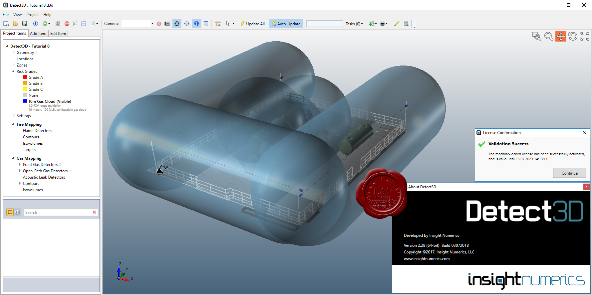The image size is (592, 295).
Task: Open the View menu
Action: tap(18, 15)
